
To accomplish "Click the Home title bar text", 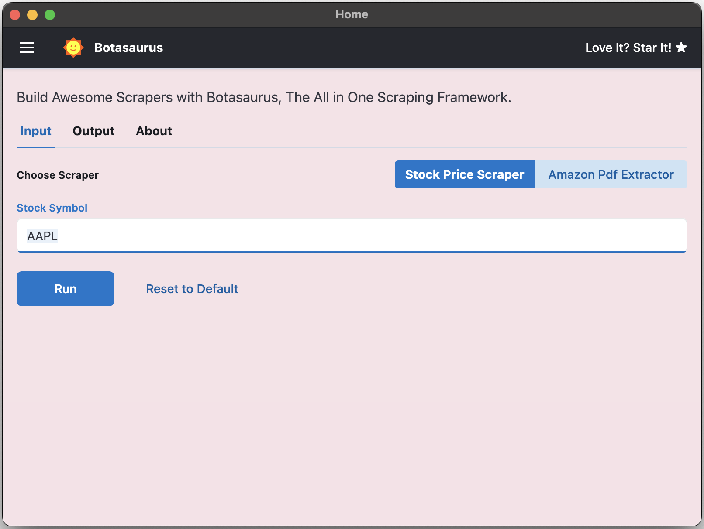I will (x=352, y=14).
